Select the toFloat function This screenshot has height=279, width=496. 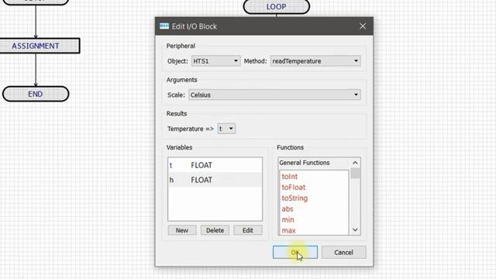click(x=294, y=188)
